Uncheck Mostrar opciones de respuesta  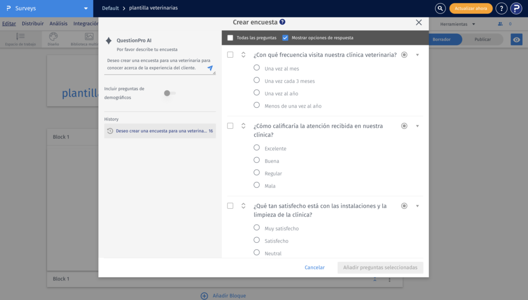[x=285, y=38]
